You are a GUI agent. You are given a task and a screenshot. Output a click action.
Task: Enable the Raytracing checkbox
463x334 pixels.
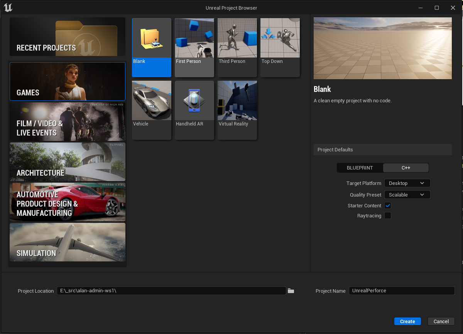pos(388,215)
